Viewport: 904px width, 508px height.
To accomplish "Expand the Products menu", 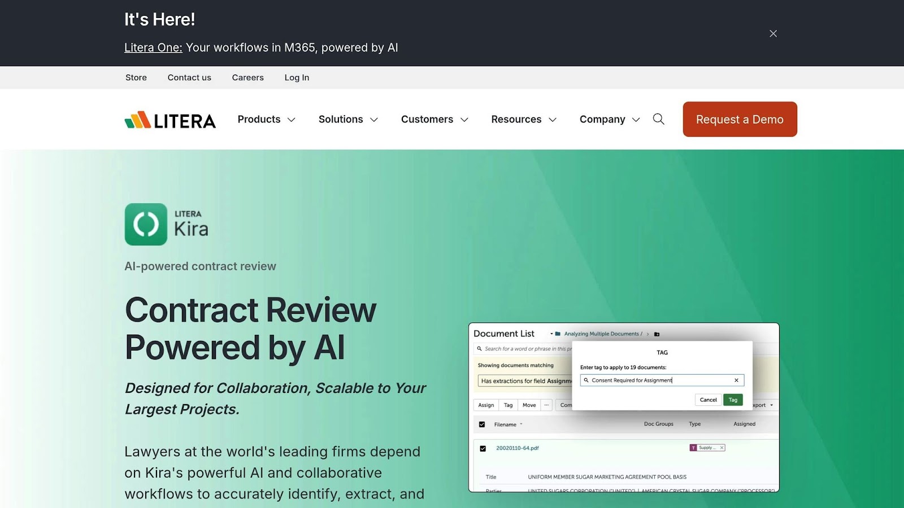I will pos(266,119).
